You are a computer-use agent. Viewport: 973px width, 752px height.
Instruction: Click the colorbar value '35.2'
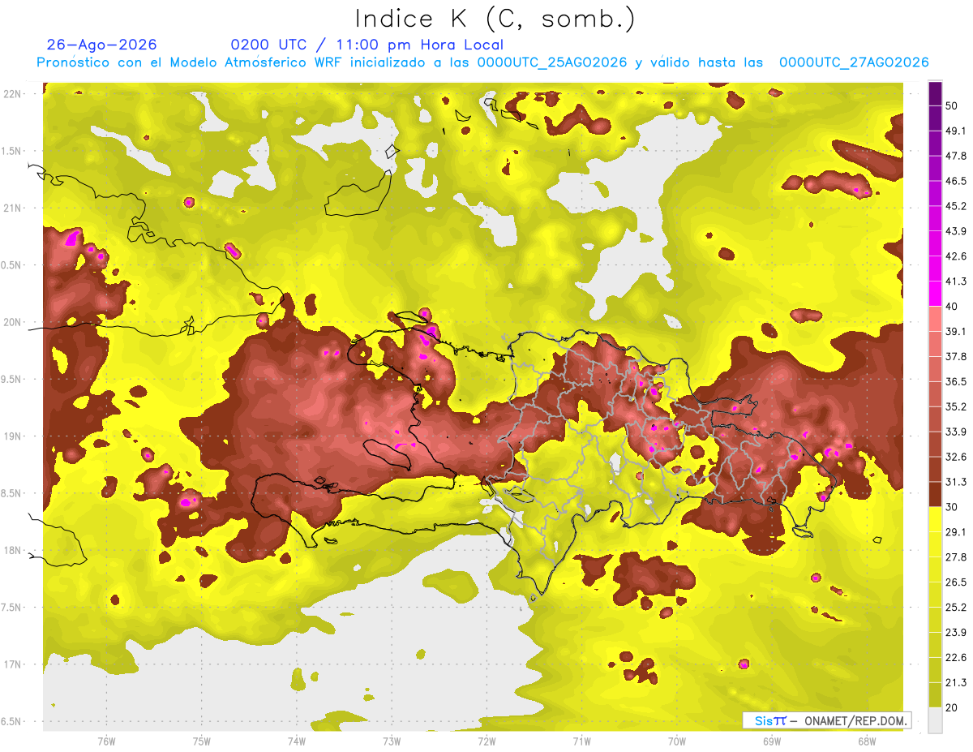click(x=956, y=406)
